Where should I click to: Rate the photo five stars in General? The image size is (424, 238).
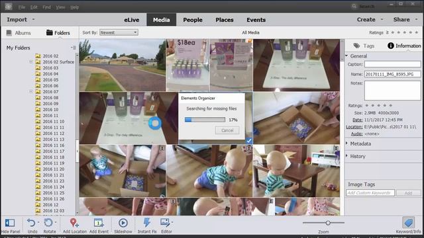[x=391, y=106]
